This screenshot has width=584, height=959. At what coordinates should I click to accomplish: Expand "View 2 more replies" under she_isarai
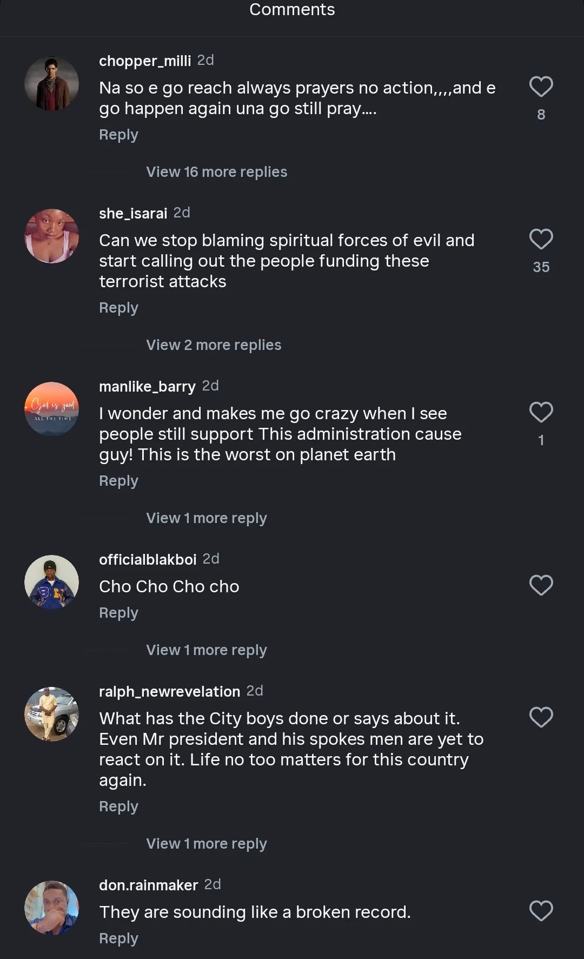[214, 345]
